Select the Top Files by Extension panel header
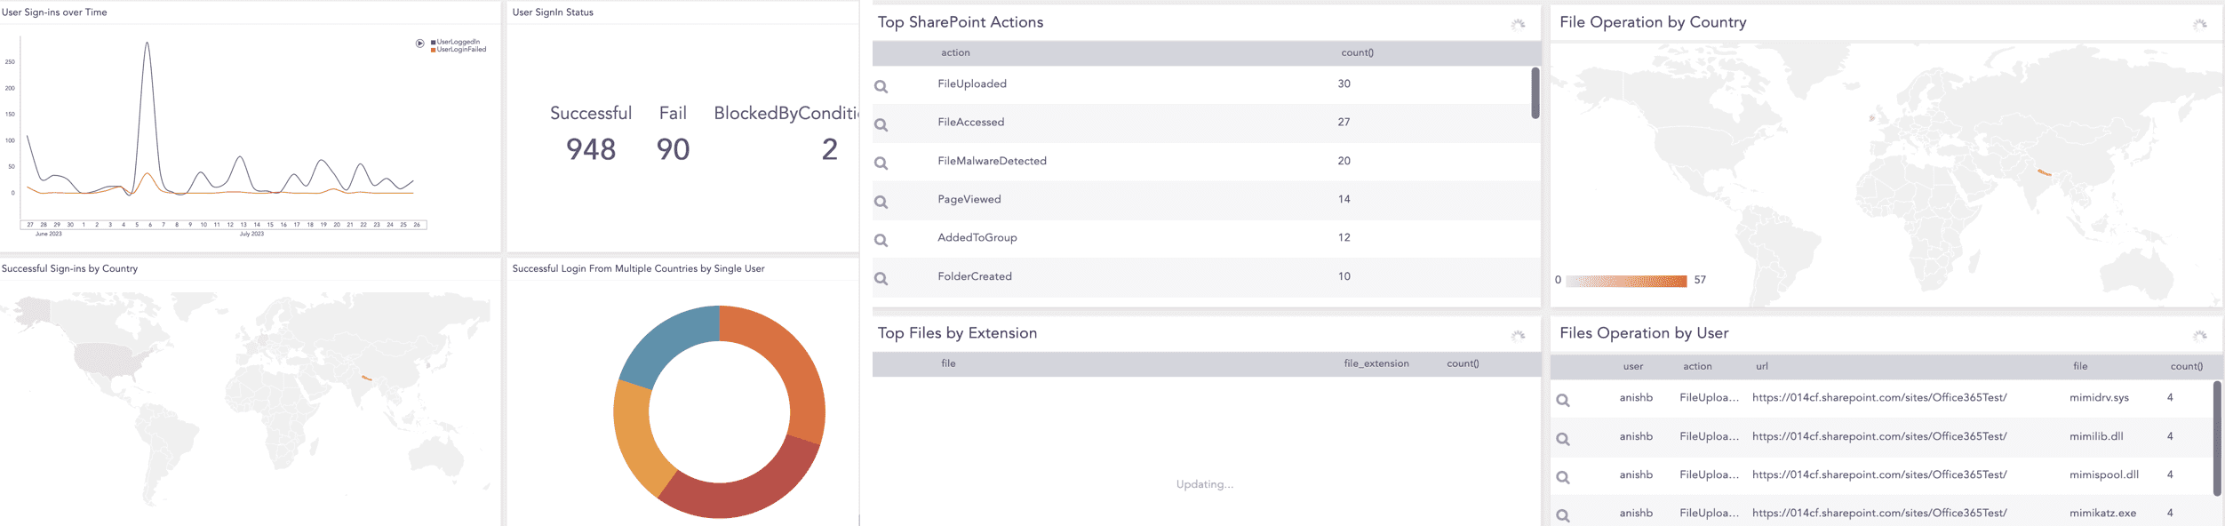 click(x=955, y=332)
